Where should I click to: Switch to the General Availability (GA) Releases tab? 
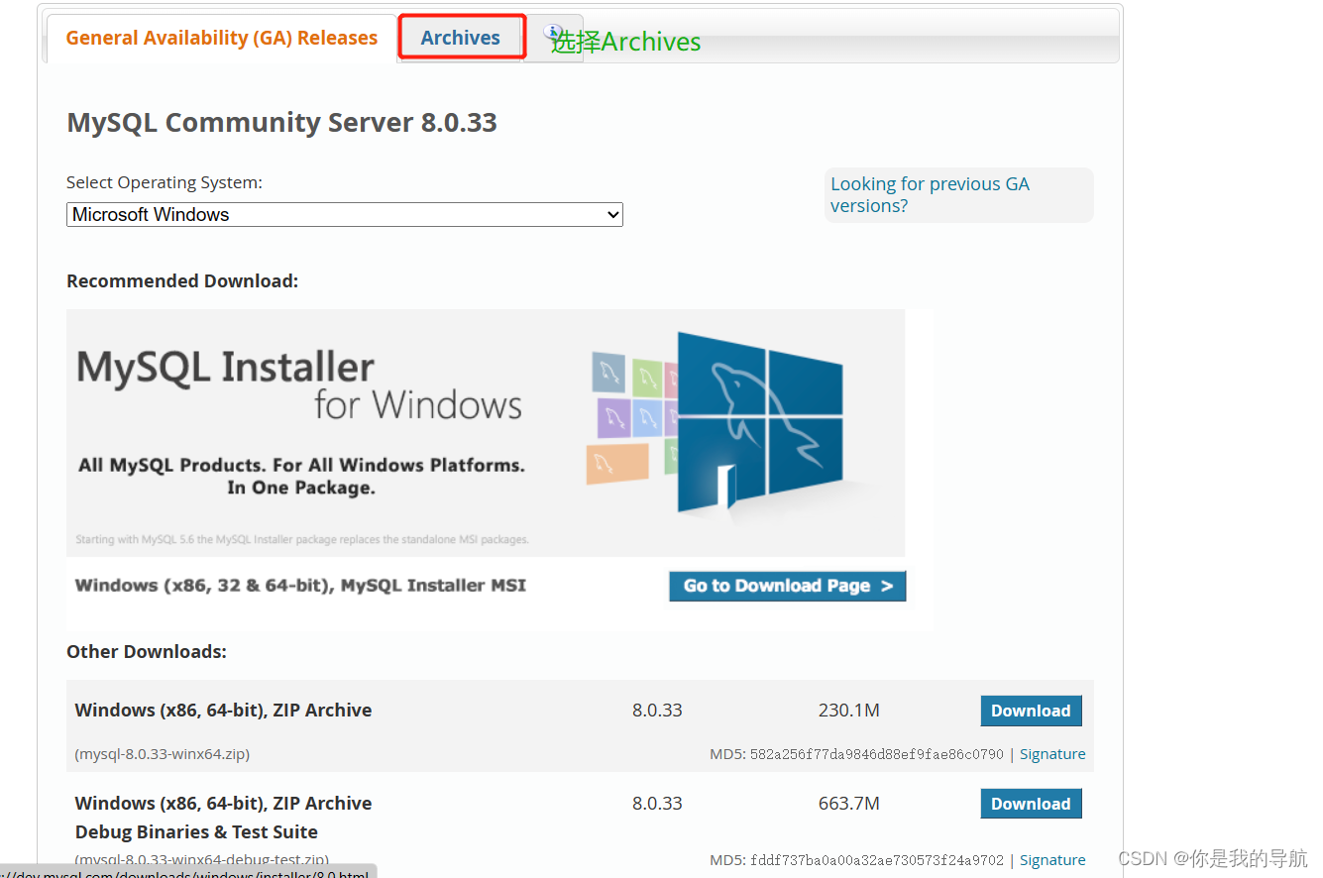[221, 37]
